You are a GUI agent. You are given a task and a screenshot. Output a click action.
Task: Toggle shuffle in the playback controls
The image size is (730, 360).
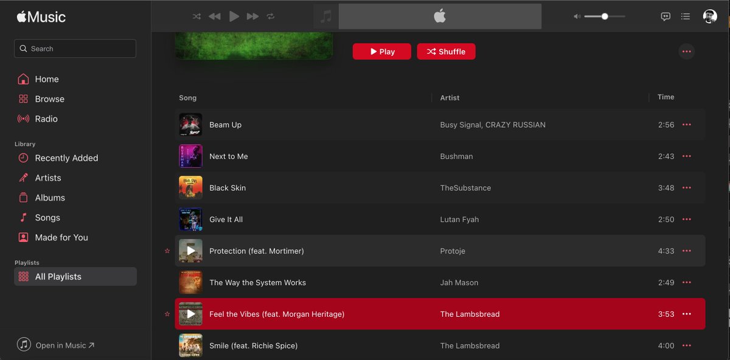[196, 16]
